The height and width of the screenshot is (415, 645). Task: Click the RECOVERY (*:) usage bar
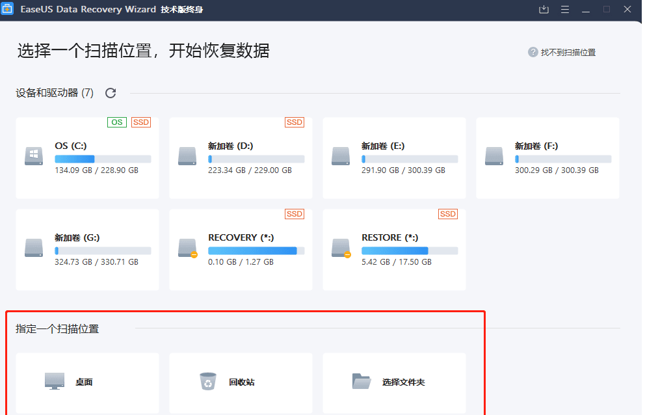[256, 250]
